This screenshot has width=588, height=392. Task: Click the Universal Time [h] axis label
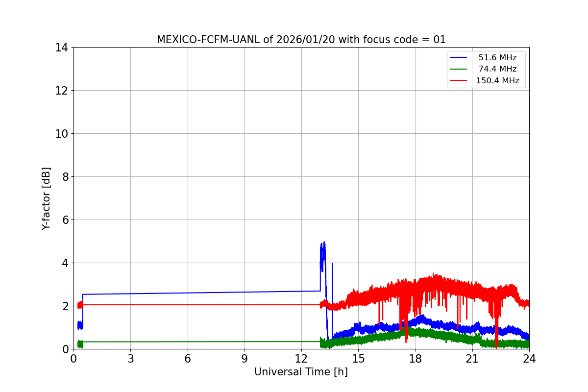(301, 372)
